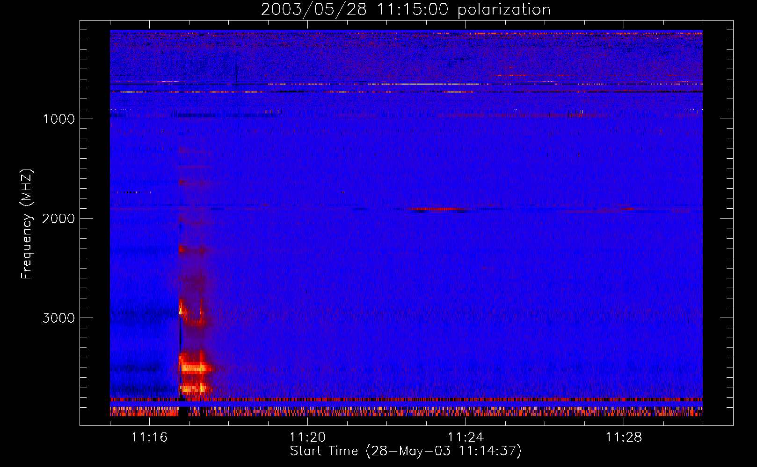
Task: Click the 11:20 time tick label
Action: point(307,437)
